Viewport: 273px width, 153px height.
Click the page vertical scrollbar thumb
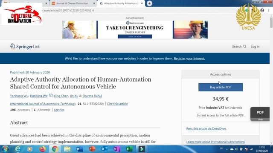pos(271,22)
